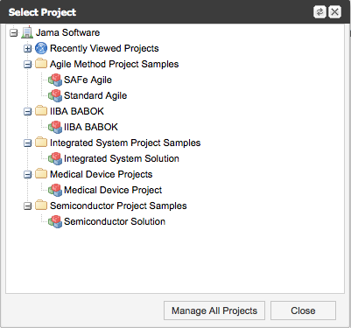Click the Integrated System Solution project cube icon
This screenshot has height=328, width=351.
(55, 158)
